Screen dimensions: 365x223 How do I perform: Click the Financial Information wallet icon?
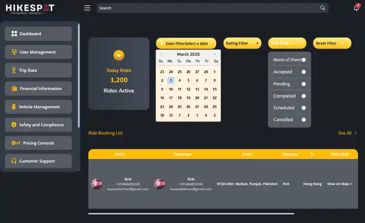[x=14, y=88]
